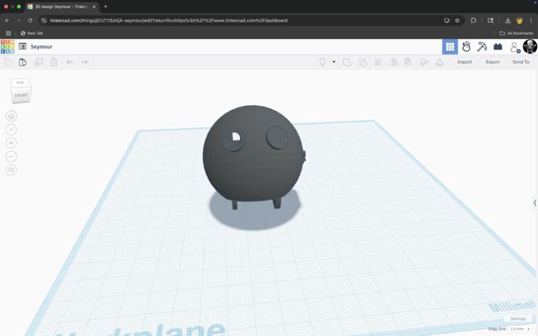Click the workplane Settings button
The image size is (538, 336).
click(x=518, y=319)
